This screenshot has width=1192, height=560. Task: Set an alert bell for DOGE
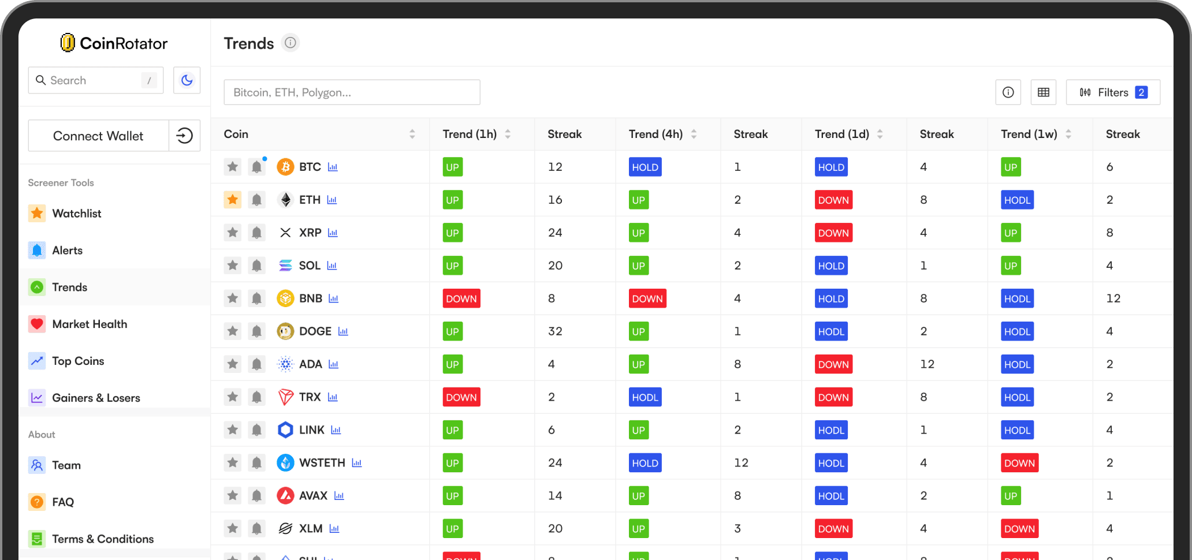[x=257, y=331]
